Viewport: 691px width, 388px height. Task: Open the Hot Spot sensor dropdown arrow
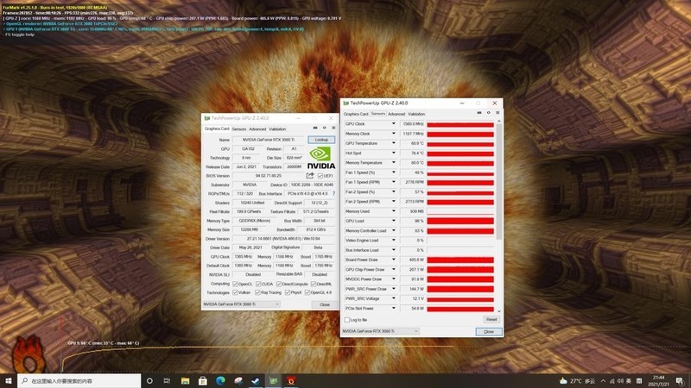tap(394, 153)
